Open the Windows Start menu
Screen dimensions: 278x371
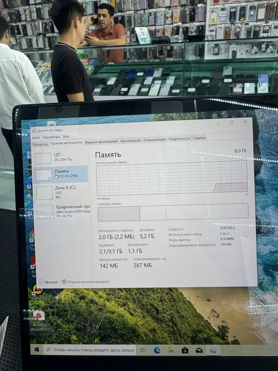pos(37,350)
